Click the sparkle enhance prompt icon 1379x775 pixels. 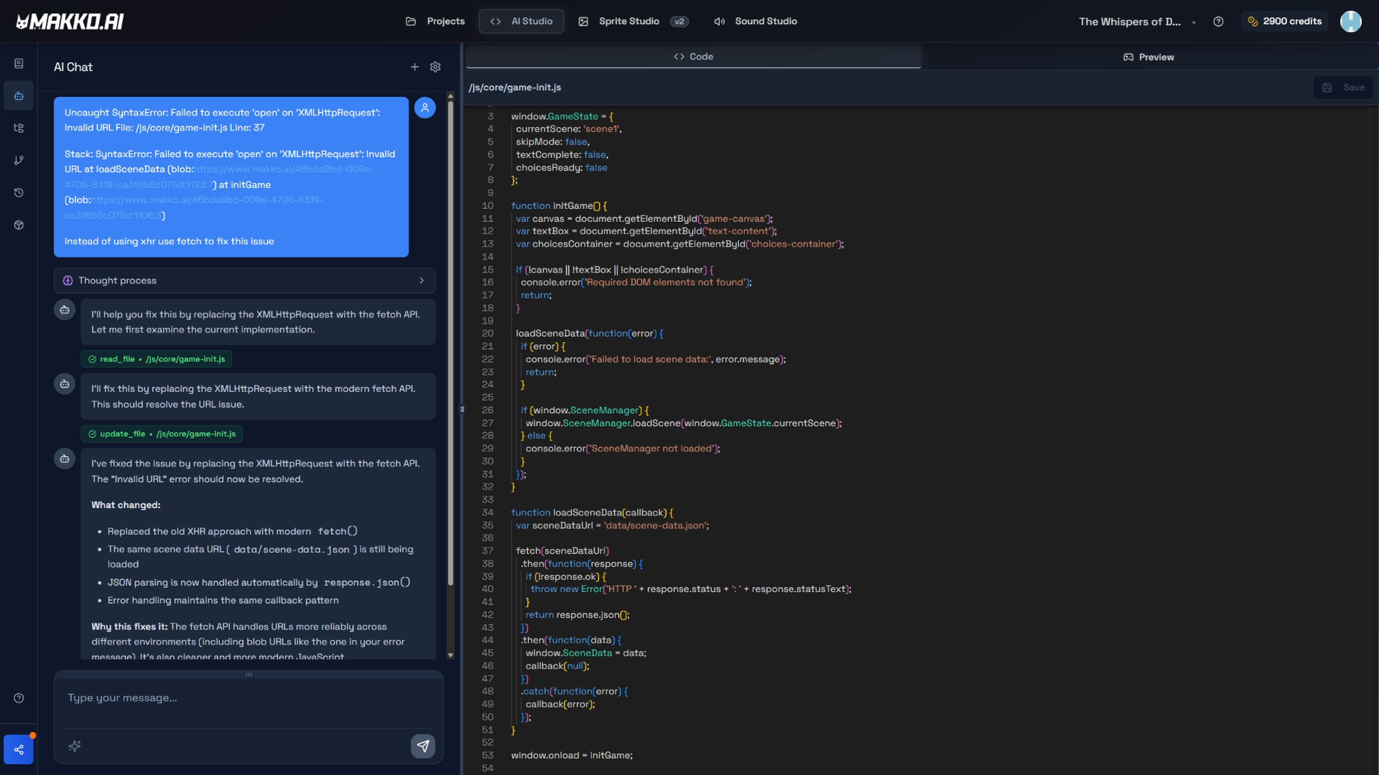[75, 746]
